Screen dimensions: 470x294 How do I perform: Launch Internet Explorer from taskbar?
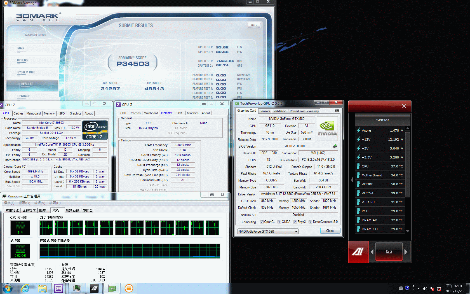25,288
